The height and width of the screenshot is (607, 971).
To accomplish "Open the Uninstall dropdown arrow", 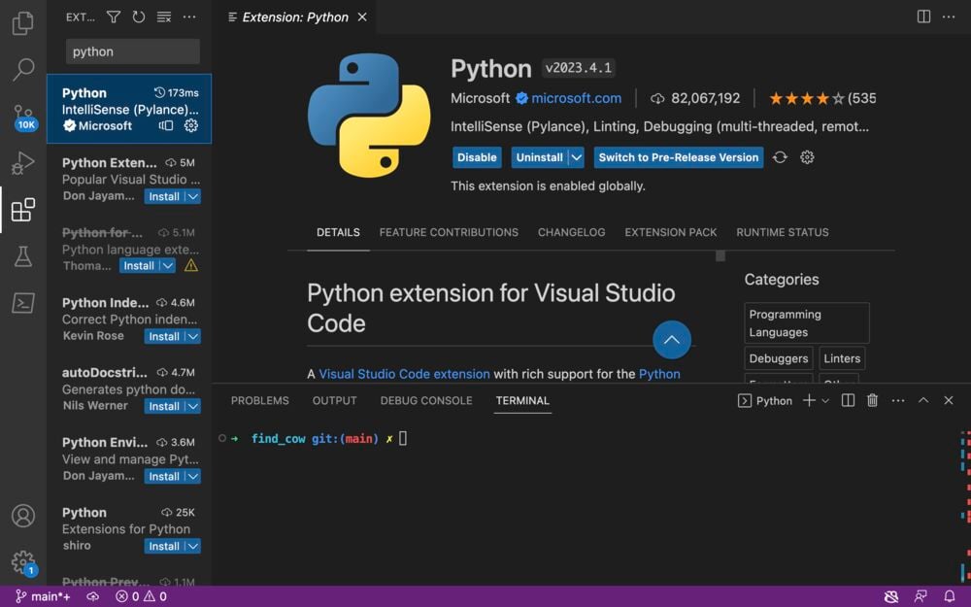I will click(577, 156).
